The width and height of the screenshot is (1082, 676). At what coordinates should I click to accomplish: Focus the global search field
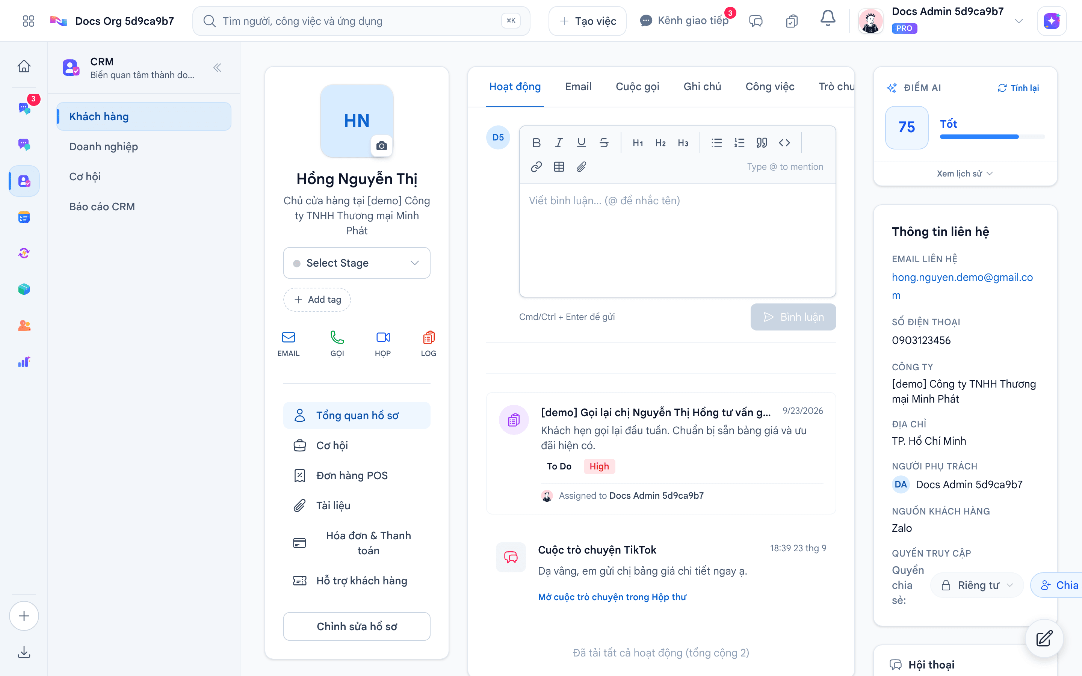[361, 21]
